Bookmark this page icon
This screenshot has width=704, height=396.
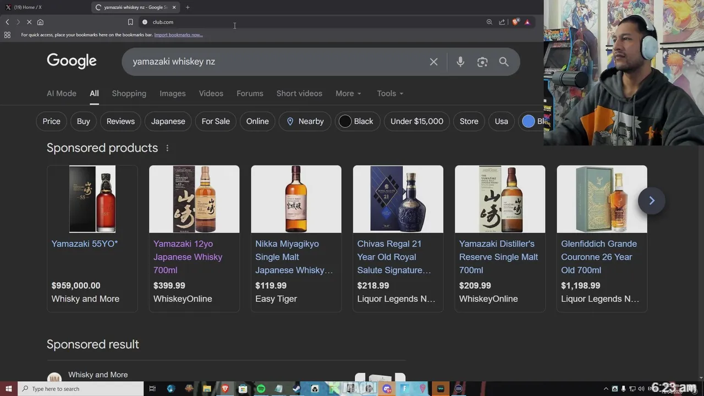tap(130, 22)
